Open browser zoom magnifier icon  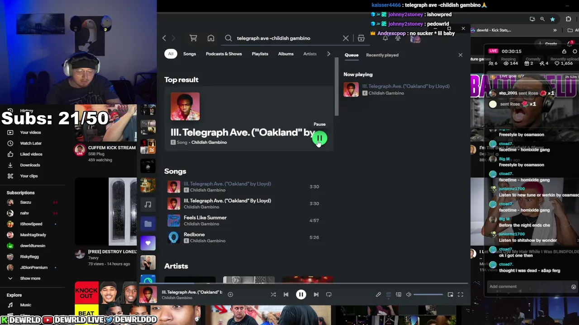coord(542,19)
